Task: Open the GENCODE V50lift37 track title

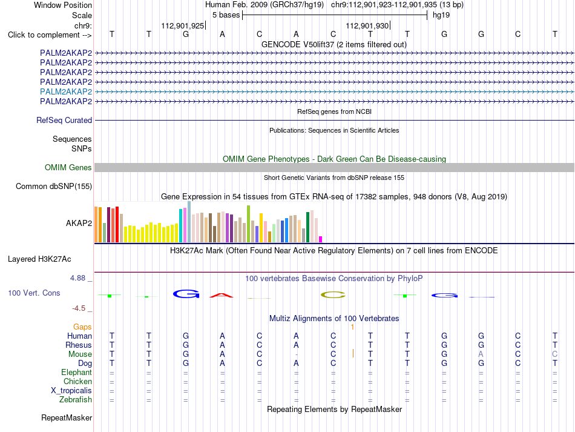Action: pos(334,44)
